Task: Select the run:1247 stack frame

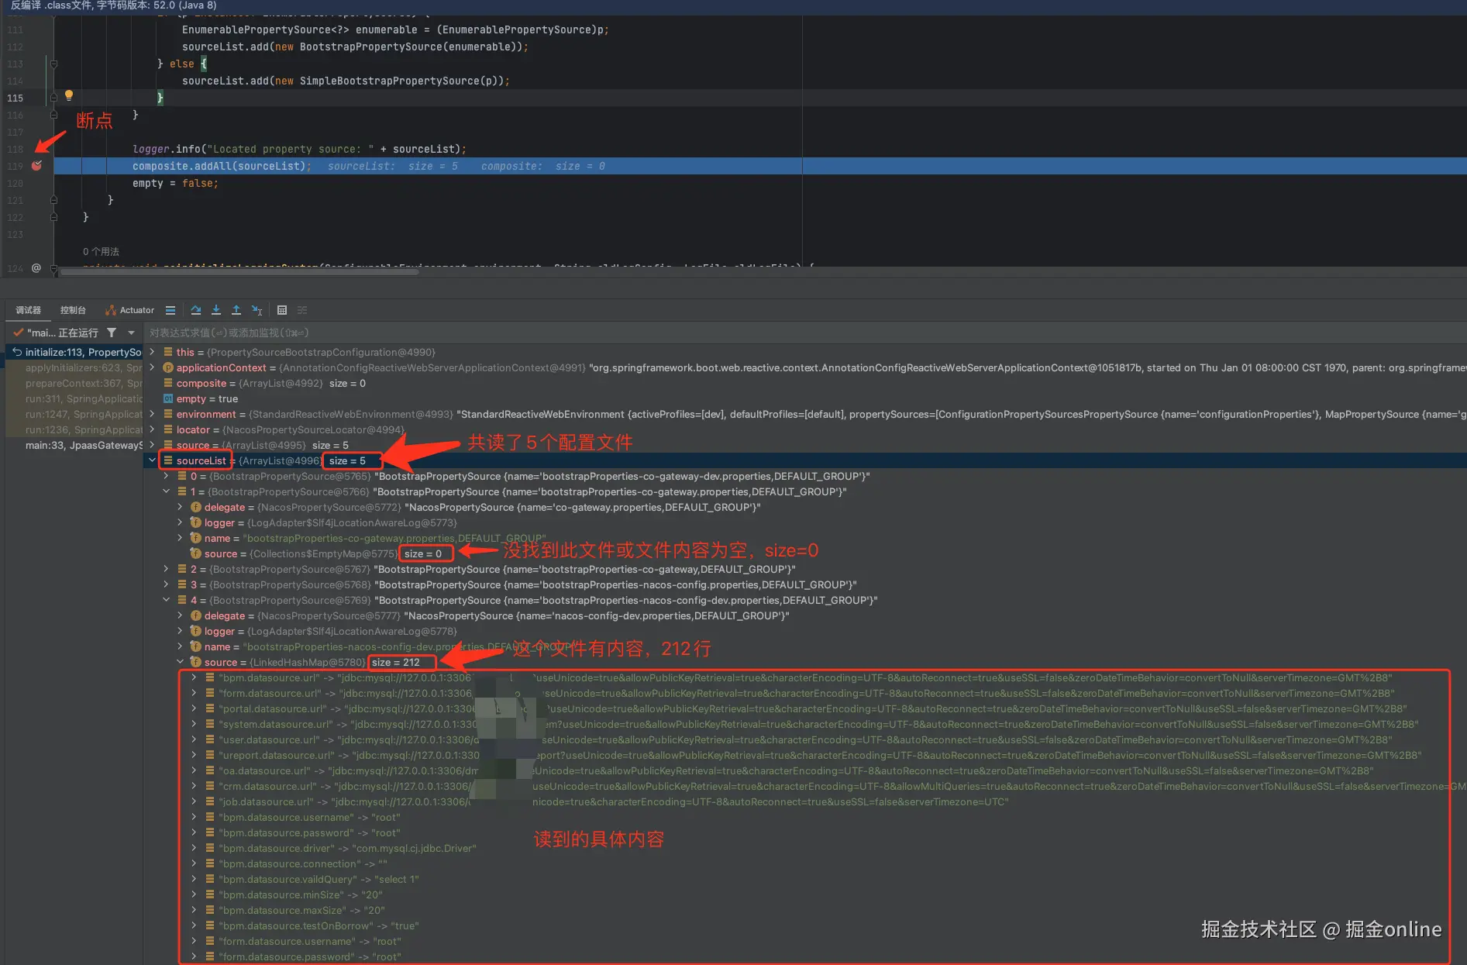Action: point(75,414)
